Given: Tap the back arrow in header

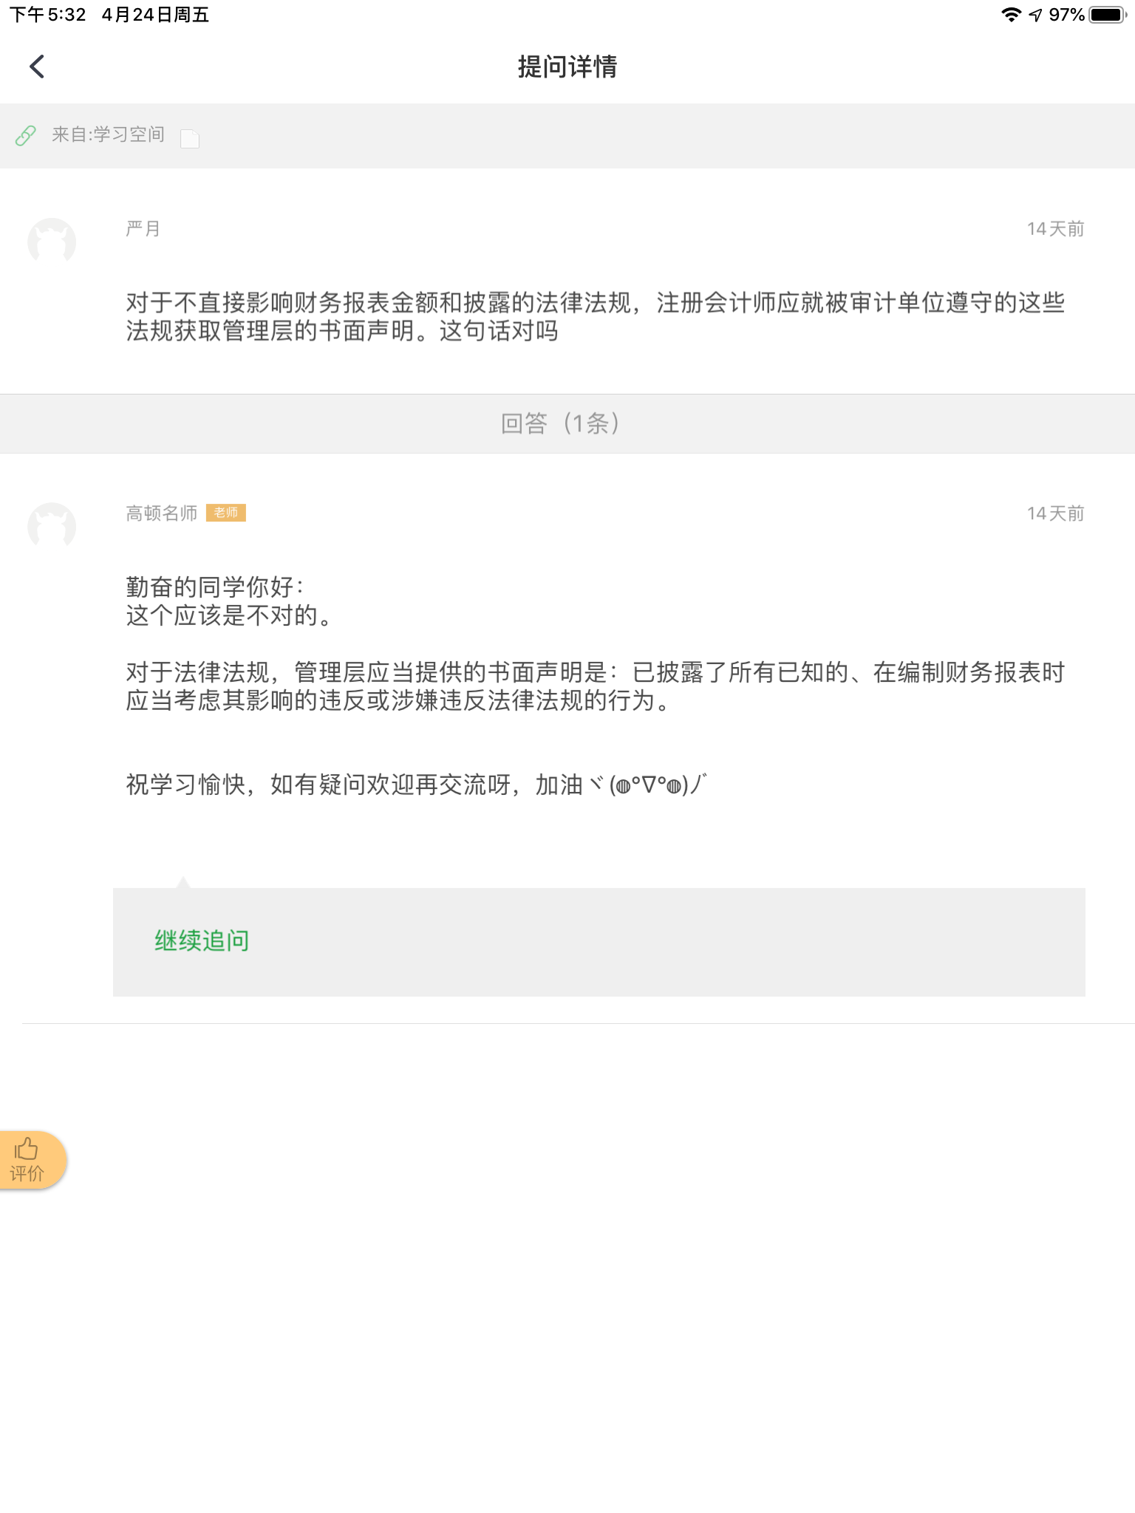Looking at the screenshot, I should 37,66.
